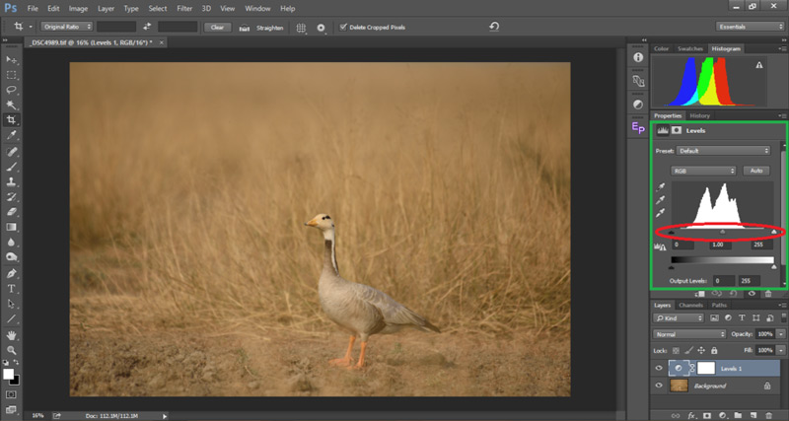Click the Auto button in Levels

(x=755, y=171)
